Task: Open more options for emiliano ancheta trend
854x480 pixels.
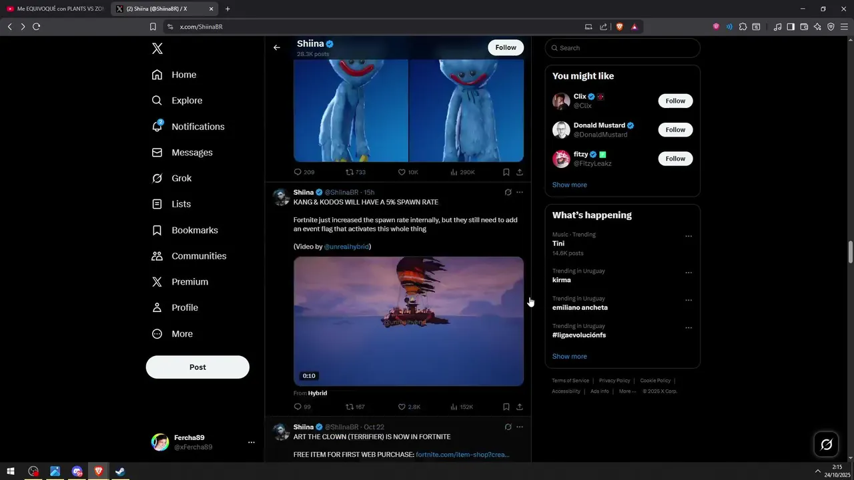Action: (x=689, y=300)
